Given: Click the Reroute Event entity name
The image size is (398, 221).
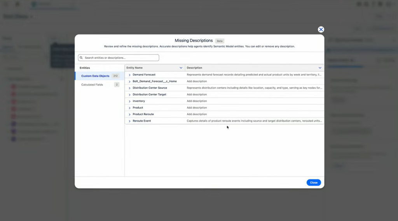Looking at the screenshot, I should [141, 121].
